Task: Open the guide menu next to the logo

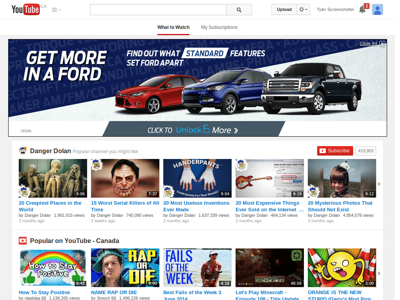Action: (54, 9)
